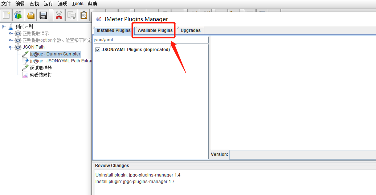Image resolution: width=376 pixels, height=195 pixels.
Task: Select the JSON Path tree item
Action: (x=33, y=47)
